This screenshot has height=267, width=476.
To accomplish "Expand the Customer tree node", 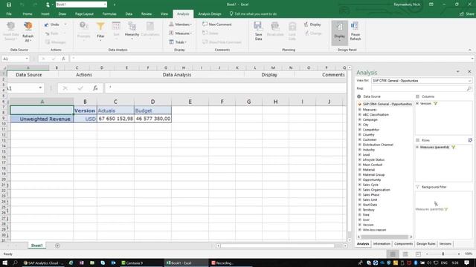I will coord(360,139).
